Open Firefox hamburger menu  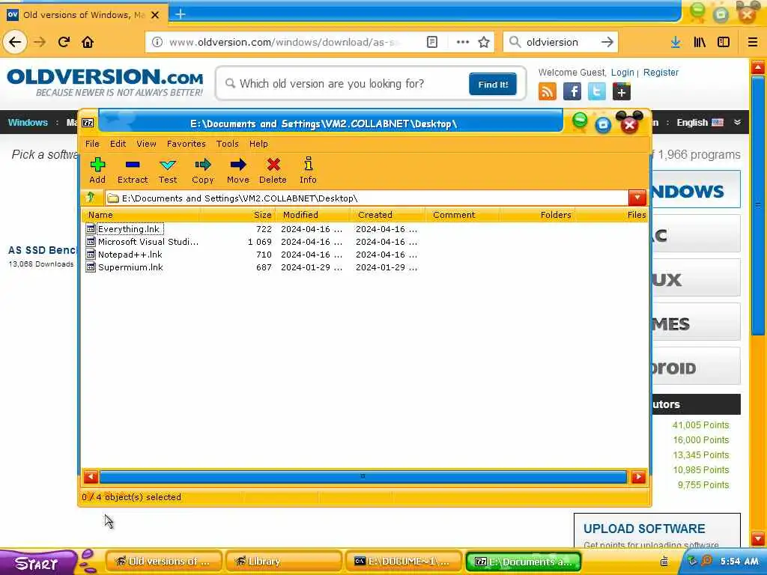[x=752, y=42]
